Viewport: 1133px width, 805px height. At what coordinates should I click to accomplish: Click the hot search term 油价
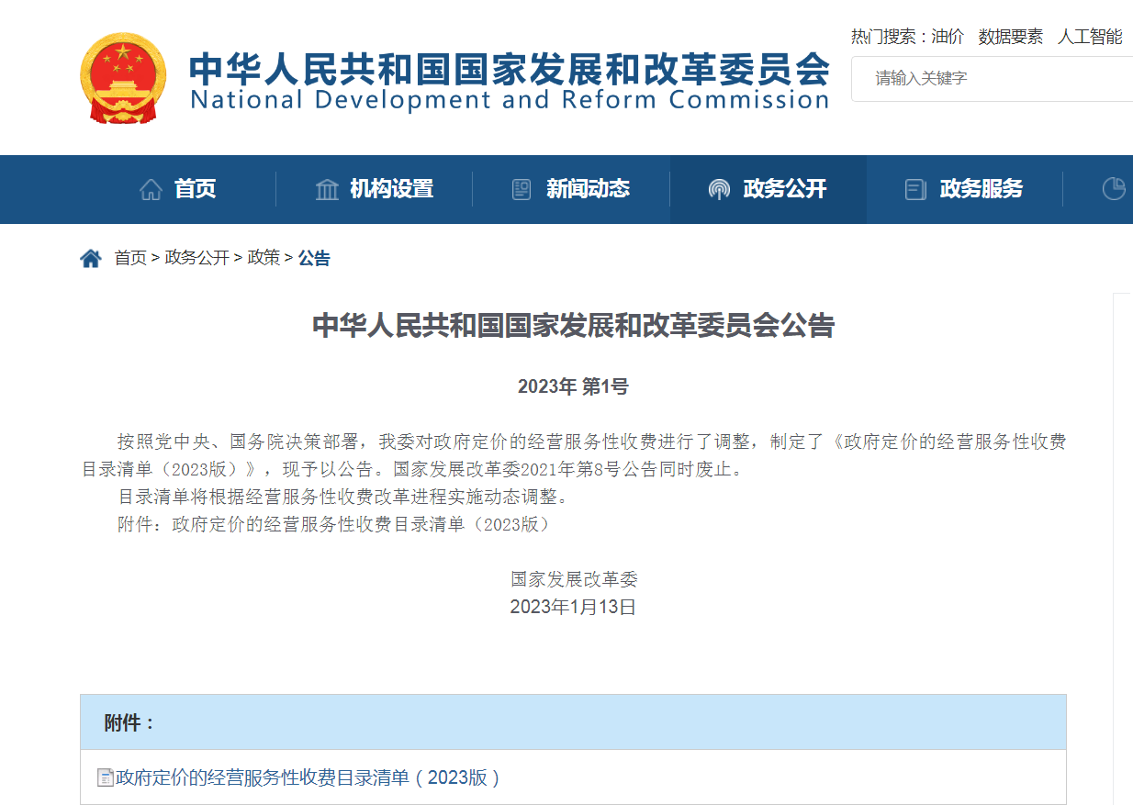[948, 37]
